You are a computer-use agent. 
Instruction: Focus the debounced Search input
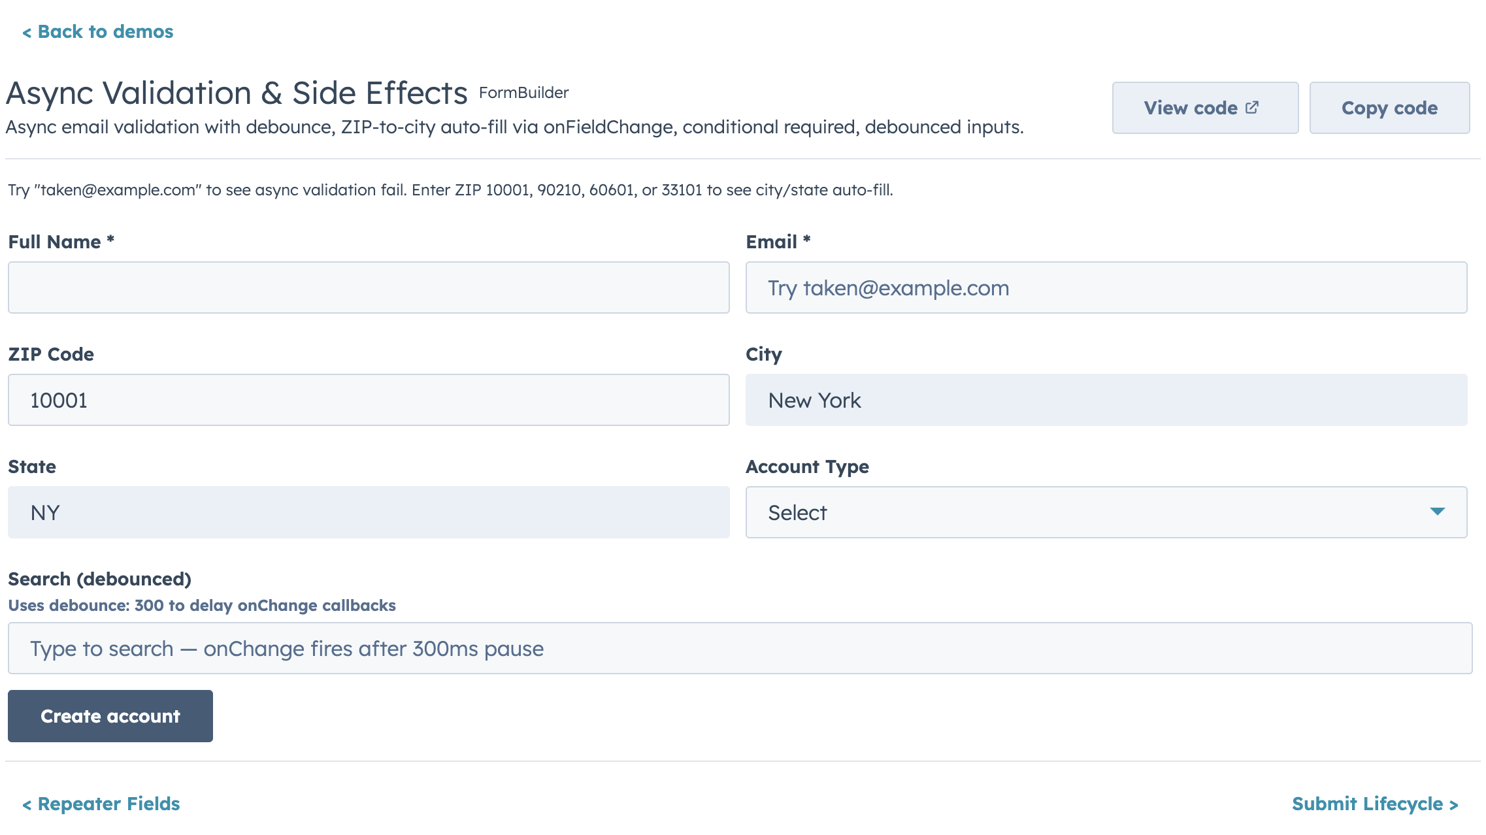[740, 648]
